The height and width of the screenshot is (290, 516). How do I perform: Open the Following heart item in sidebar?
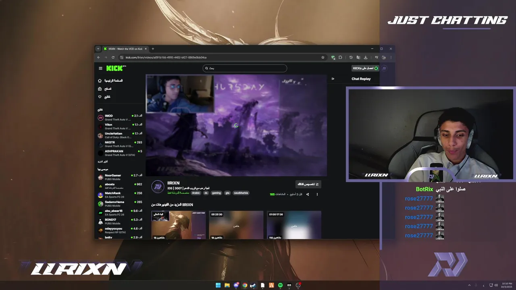point(104,97)
